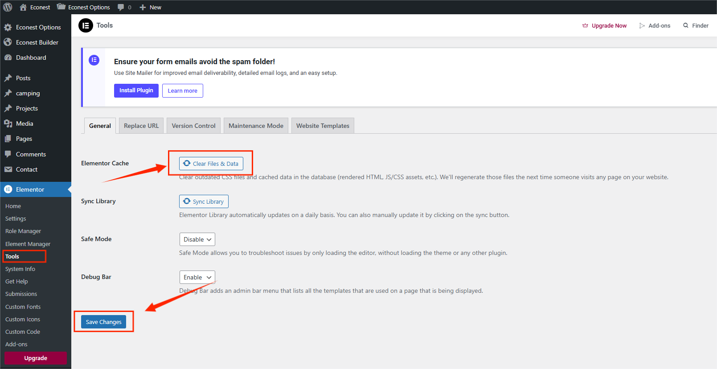Click the plus icon next to New
The width and height of the screenshot is (717, 369).
tap(143, 7)
